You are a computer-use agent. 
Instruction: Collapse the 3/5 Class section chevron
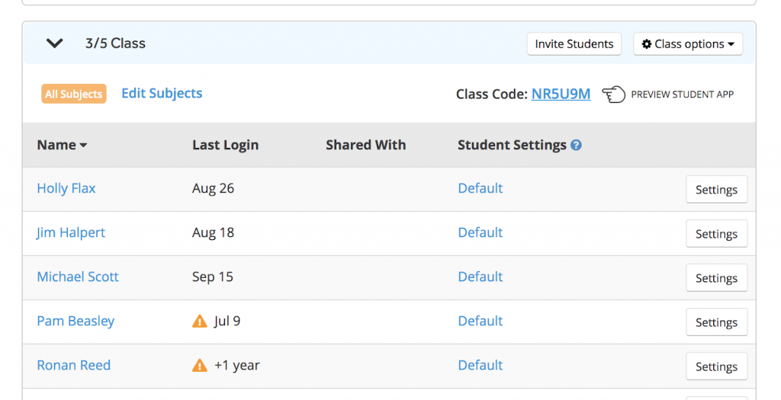point(54,43)
